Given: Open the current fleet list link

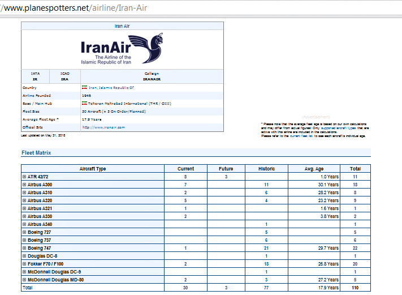Looking at the screenshot, I should click(301, 136).
